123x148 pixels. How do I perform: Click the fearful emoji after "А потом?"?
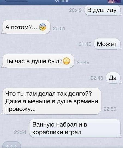point(43,27)
